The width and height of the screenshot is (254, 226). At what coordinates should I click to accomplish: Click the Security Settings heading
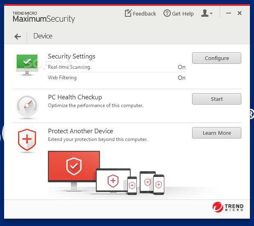tap(72, 56)
